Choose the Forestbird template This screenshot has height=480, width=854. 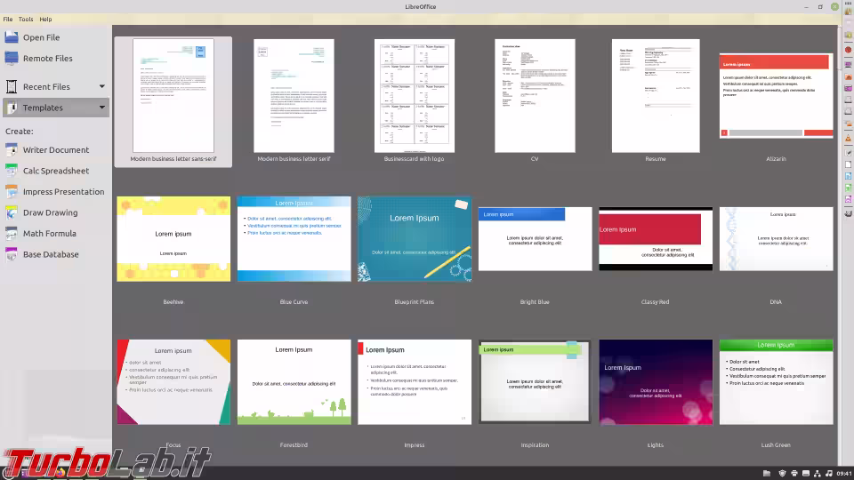tap(294, 382)
